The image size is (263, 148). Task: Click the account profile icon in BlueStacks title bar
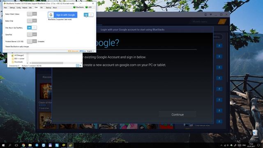(205, 15)
